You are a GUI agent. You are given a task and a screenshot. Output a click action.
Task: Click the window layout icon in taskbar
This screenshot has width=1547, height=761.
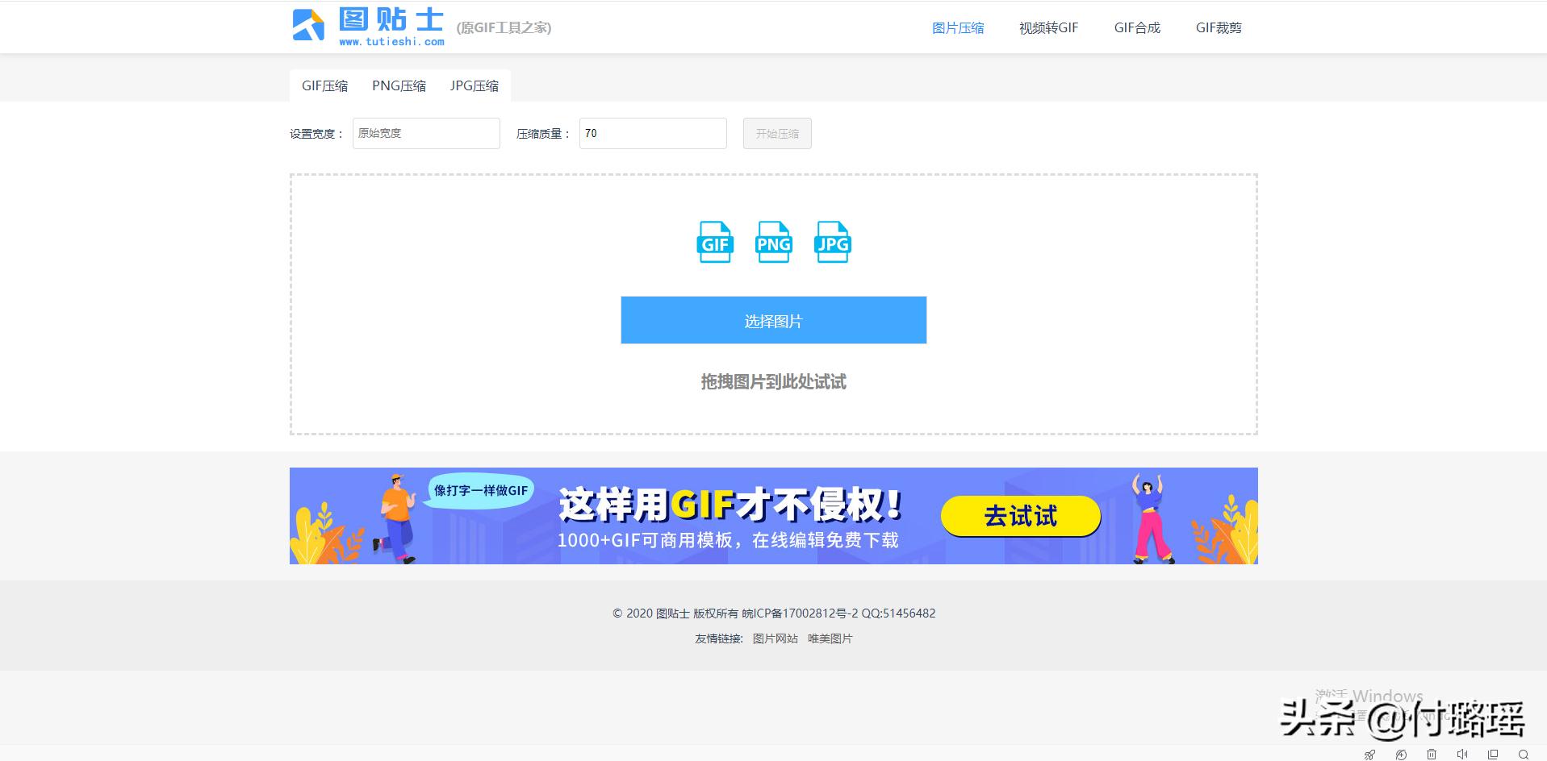click(x=1491, y=755)
